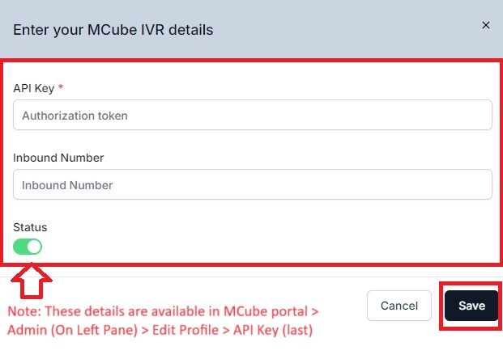503x359 pixels.
Task: Focus the Inbound Number input box
Action: click(x=253, y=184)
